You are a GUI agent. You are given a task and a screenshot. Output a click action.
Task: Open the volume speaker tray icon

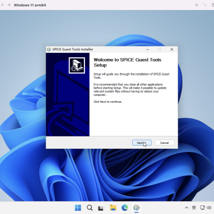coord(209,208)
